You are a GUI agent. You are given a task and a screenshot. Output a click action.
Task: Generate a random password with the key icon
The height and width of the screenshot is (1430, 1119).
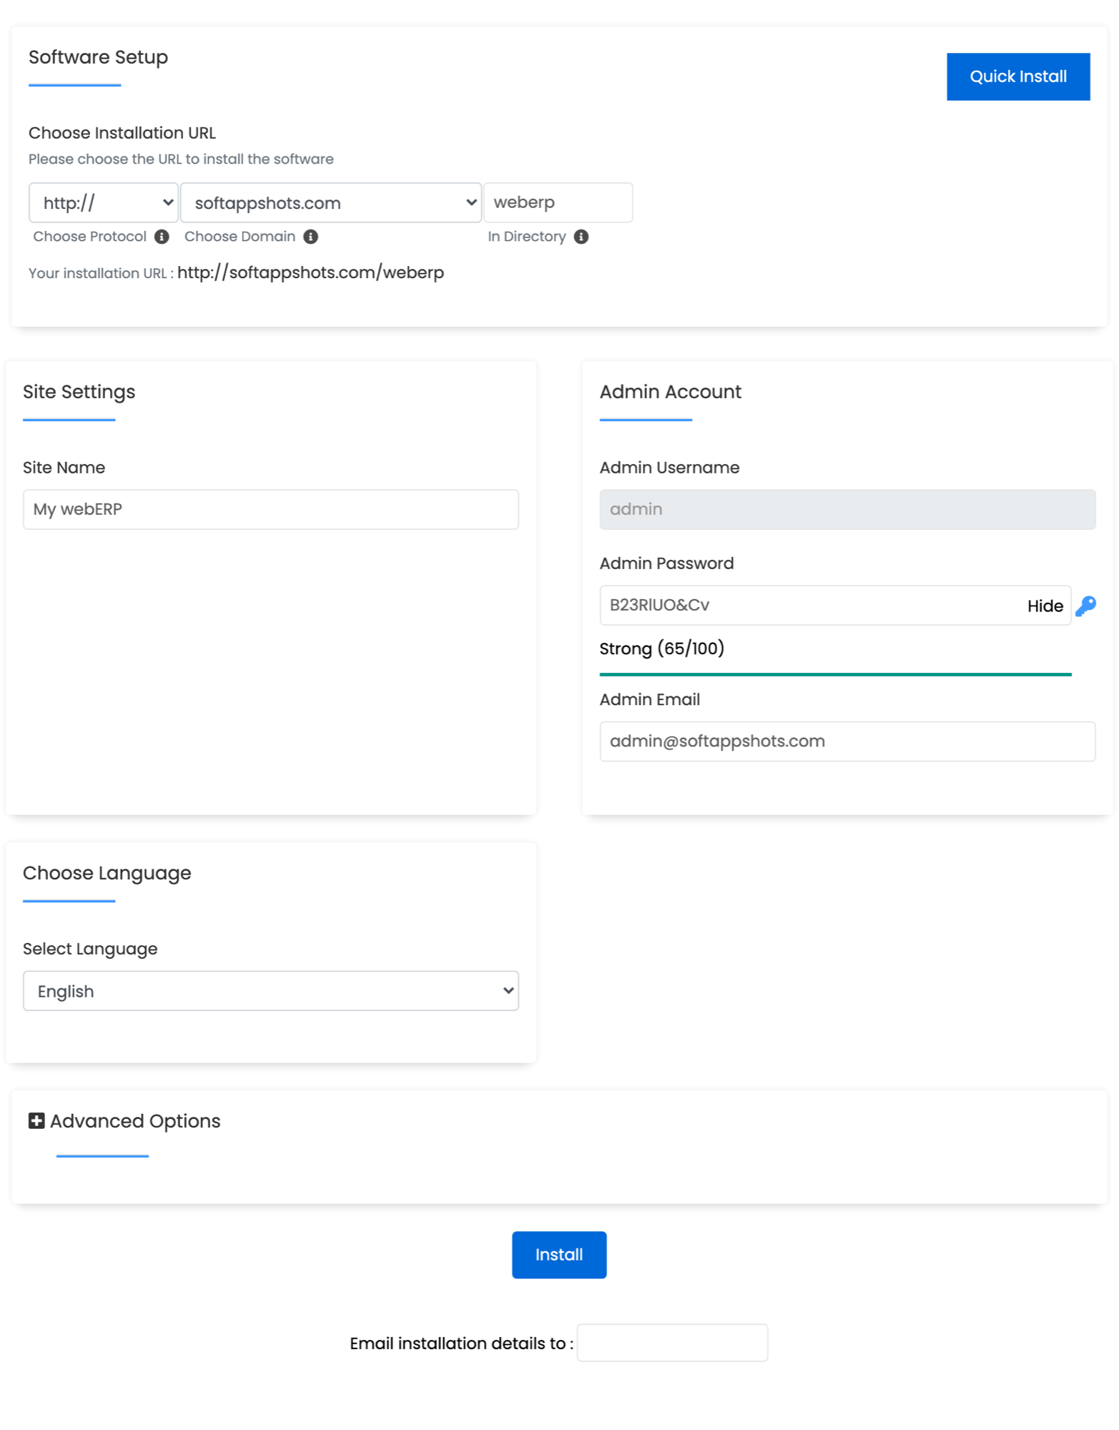1085,606
